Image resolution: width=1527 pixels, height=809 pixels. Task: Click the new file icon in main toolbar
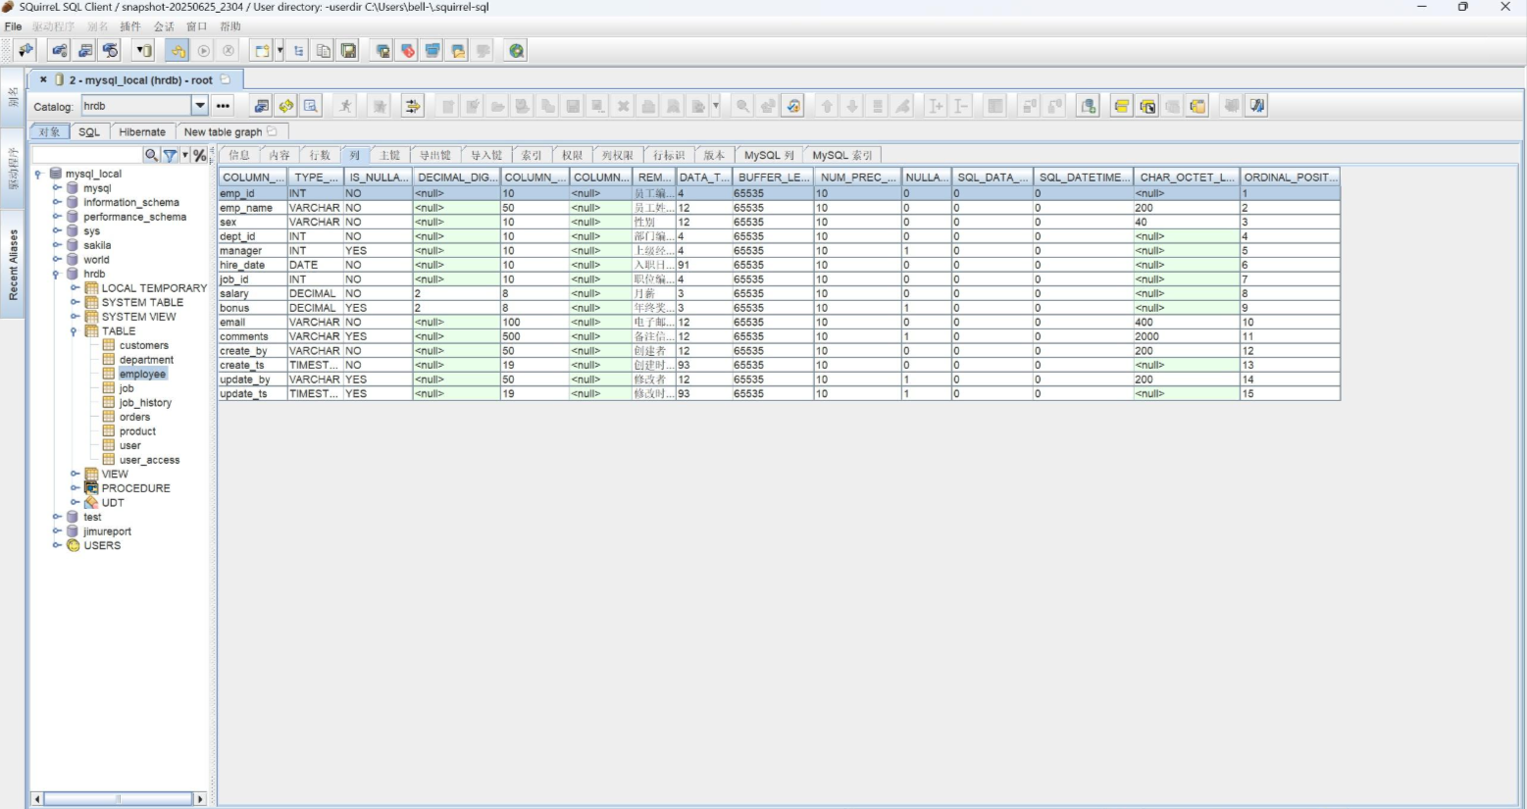(x=261, y=51)
